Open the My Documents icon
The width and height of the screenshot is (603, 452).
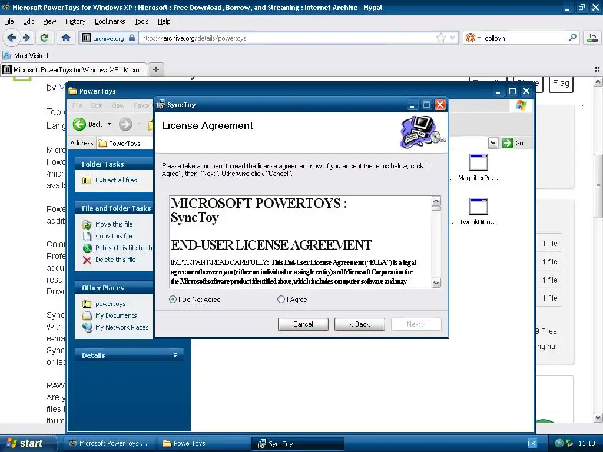[87, 315]
